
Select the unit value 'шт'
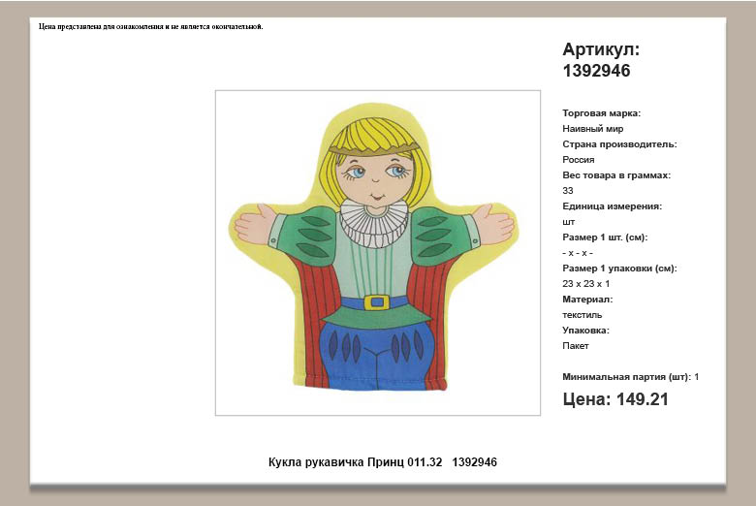point(568,222)
